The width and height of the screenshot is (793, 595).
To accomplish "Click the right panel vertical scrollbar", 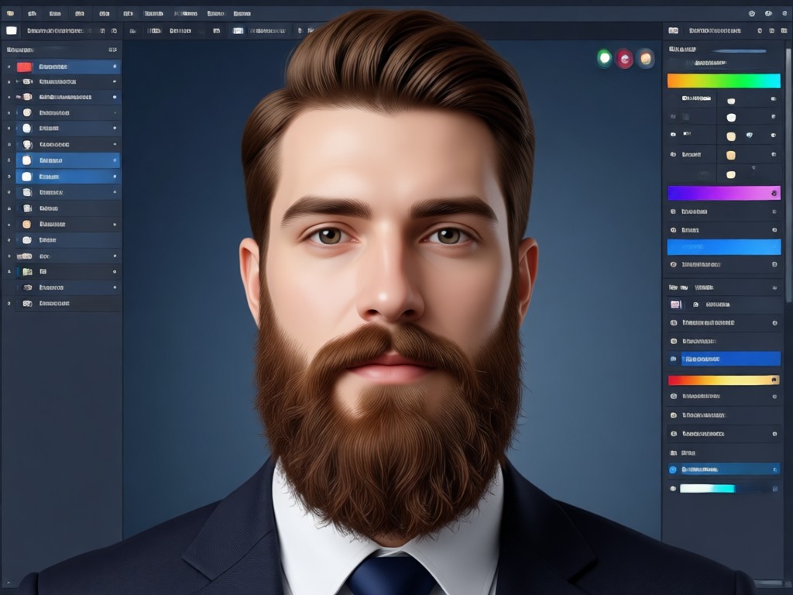I will coord(788,174).
